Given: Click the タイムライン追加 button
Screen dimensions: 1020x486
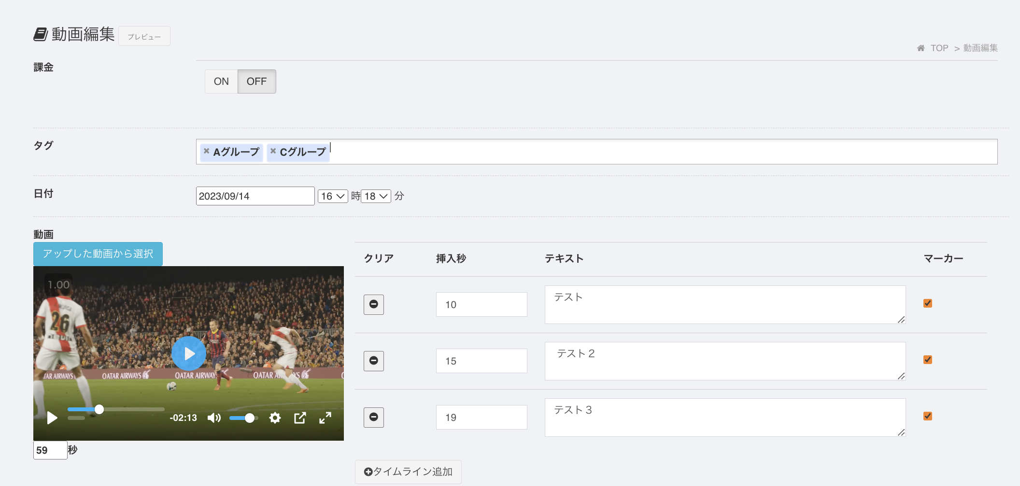Looking at the screenshot, I should (408, 472).
